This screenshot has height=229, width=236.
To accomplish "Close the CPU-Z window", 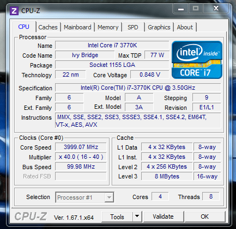I will tap(216, 8).
